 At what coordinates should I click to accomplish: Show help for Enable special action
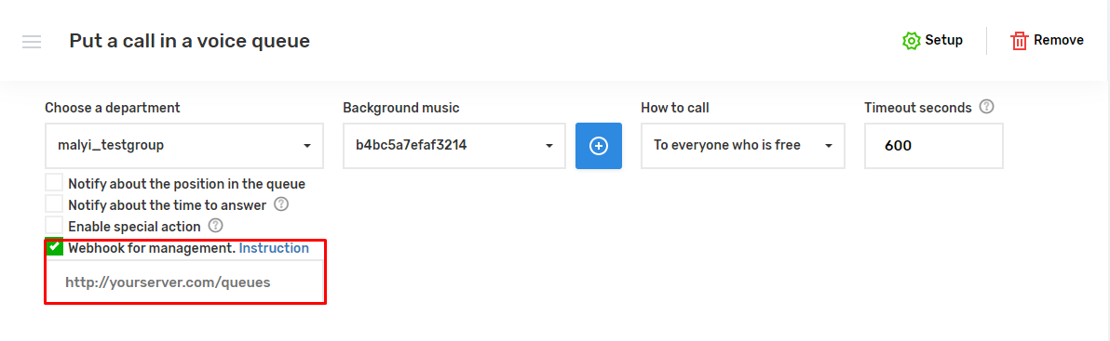point(216,226)
